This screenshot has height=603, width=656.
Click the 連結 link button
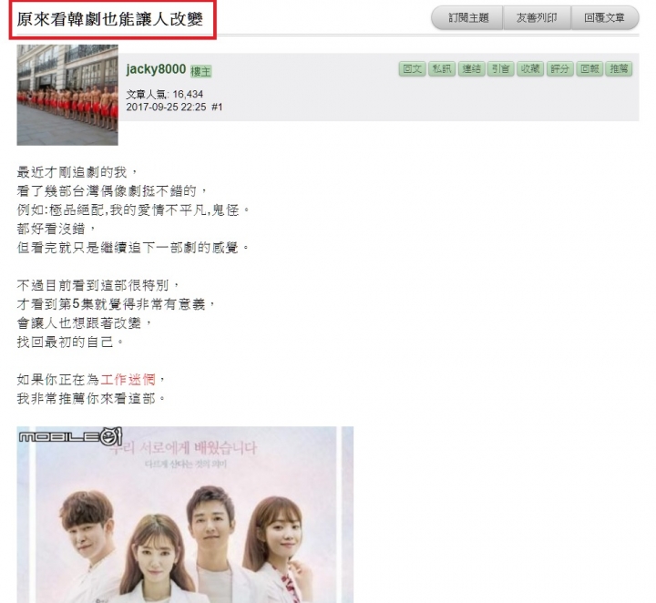tap(472, 69)
